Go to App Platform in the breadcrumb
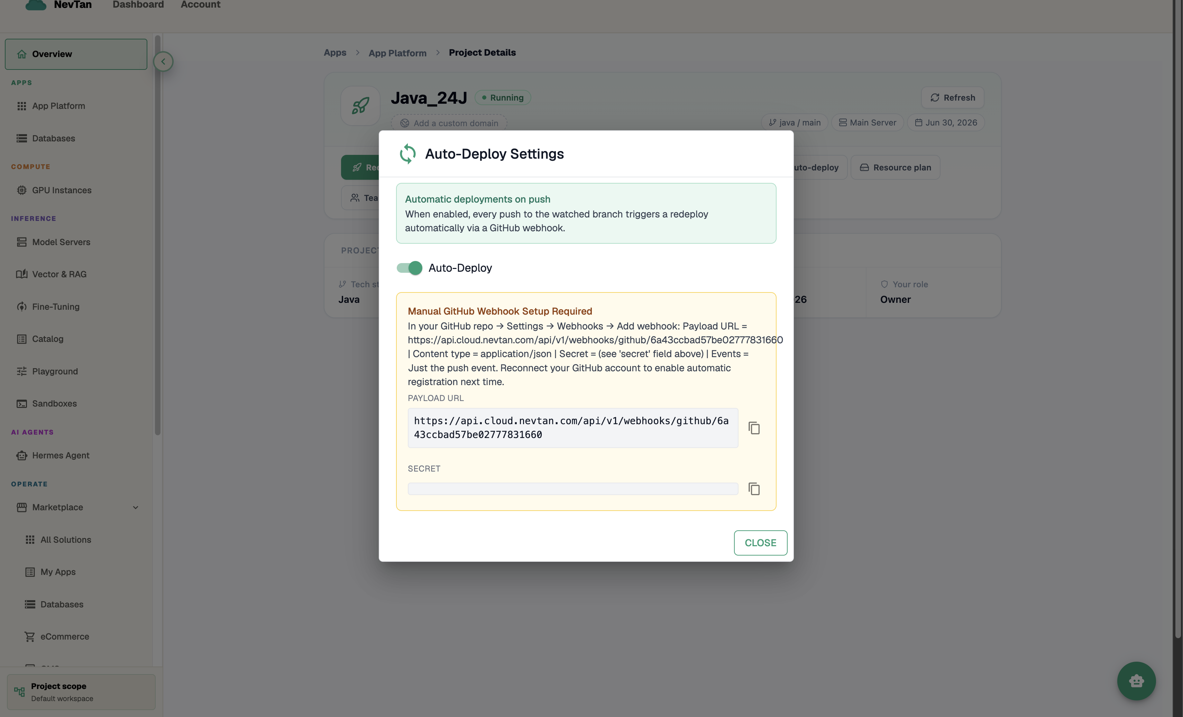 click(x=397, y=53)
